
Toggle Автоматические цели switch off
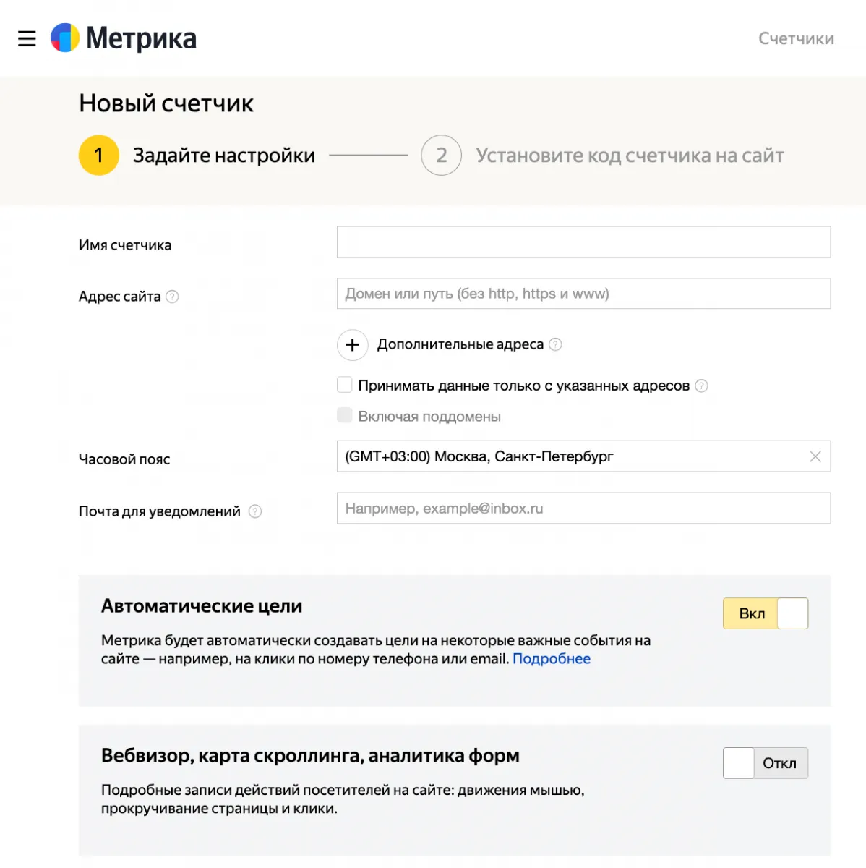pos(766,613)
